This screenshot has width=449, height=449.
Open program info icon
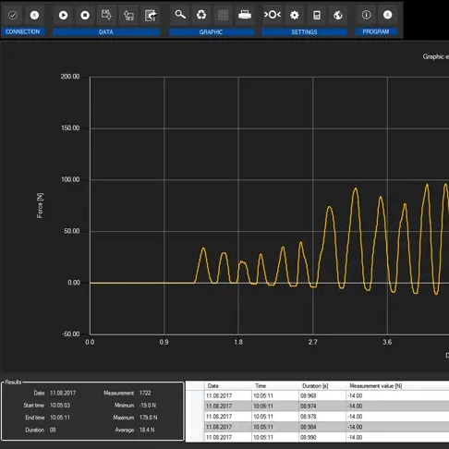tap(366, 15)
